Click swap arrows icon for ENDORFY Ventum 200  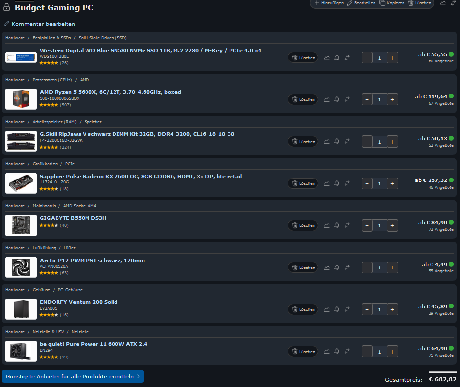[x=347, y=309]
